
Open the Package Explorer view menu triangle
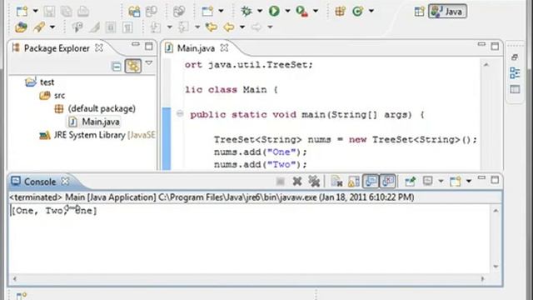pyautogui.click(x=149, y=63)
